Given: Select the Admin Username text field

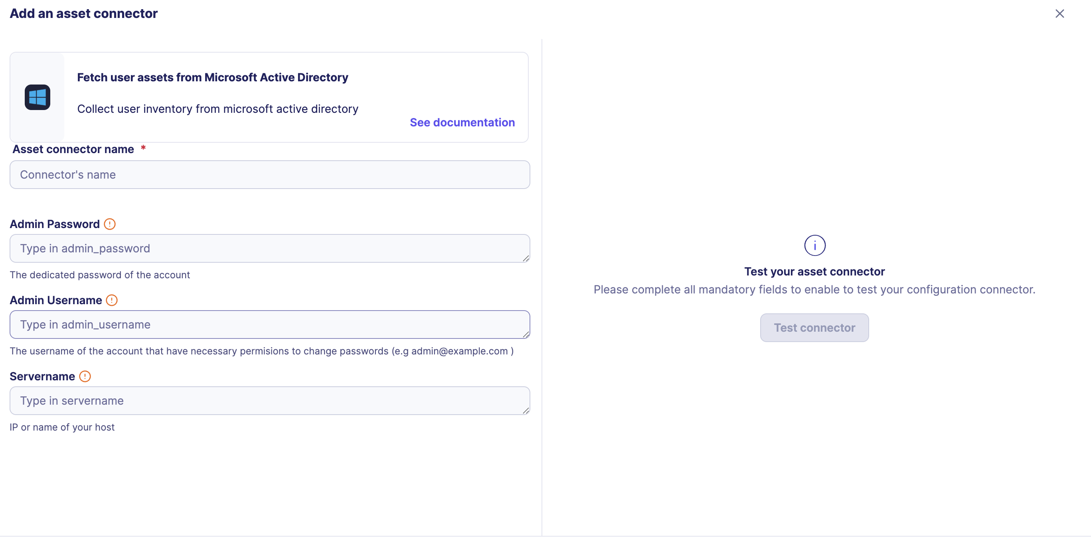Looking at the screenshot, I should pos(269,325).
